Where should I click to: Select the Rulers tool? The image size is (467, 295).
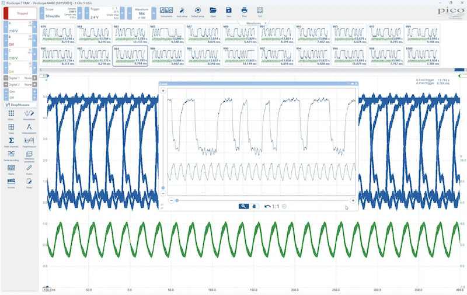click(x=30, y=168)
